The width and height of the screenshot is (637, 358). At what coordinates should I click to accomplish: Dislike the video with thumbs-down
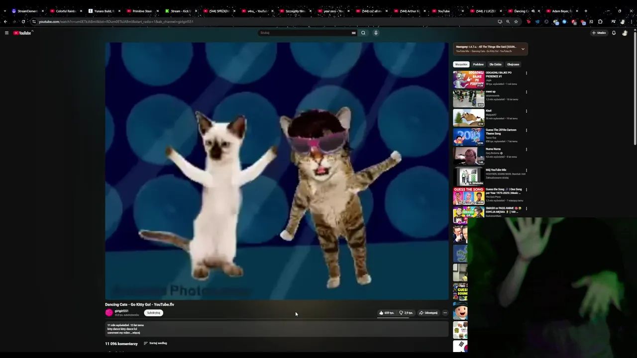[406, 313]
